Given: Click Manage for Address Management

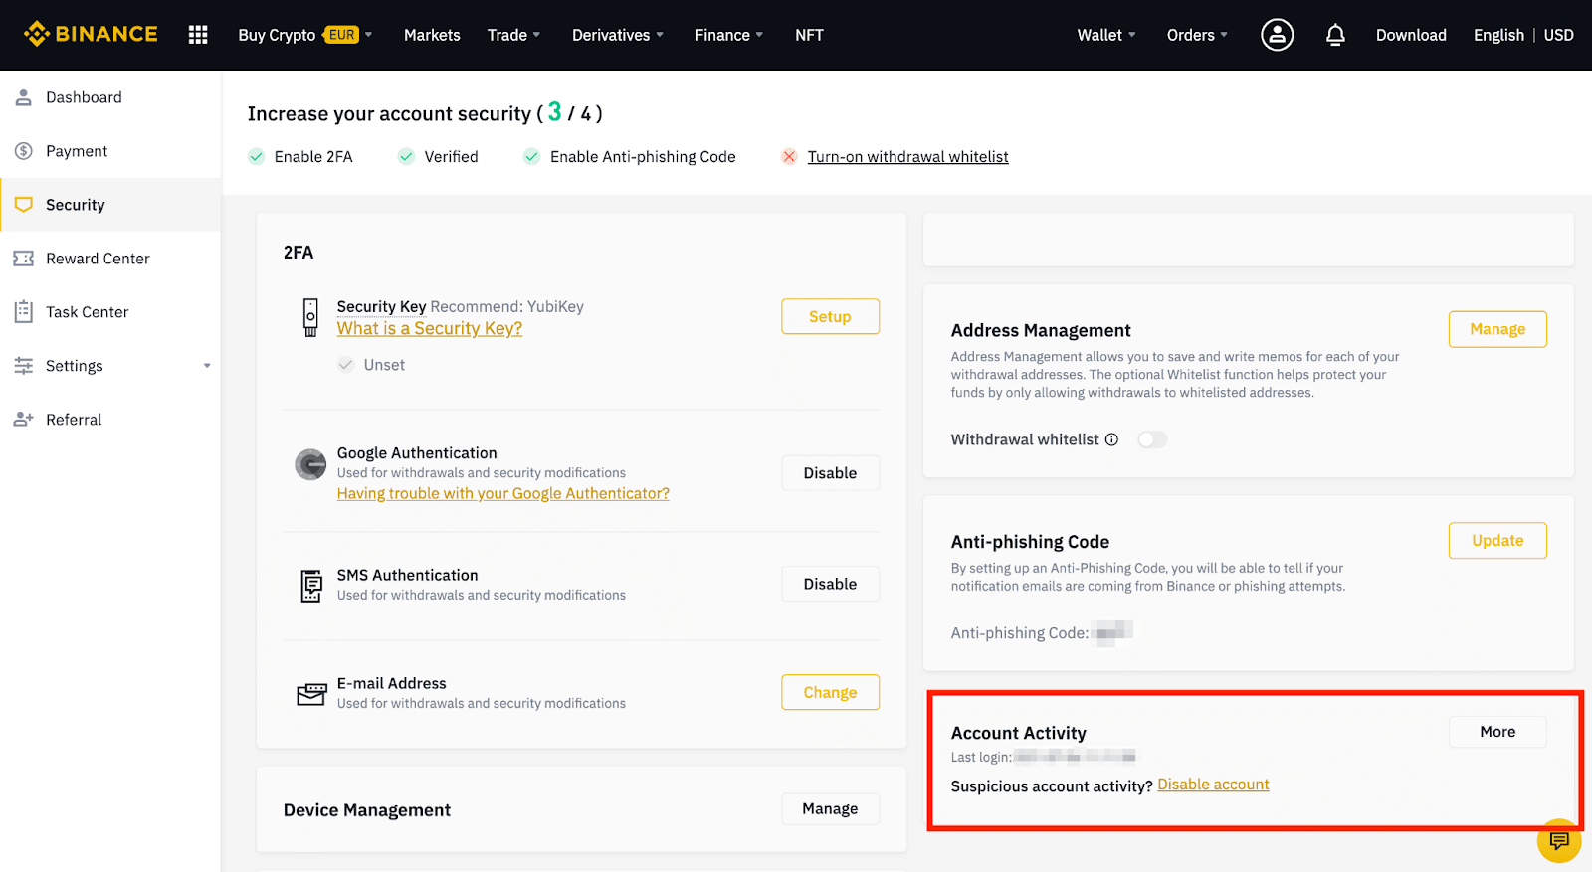Looking at the screenshot, I should [1497, 329].
